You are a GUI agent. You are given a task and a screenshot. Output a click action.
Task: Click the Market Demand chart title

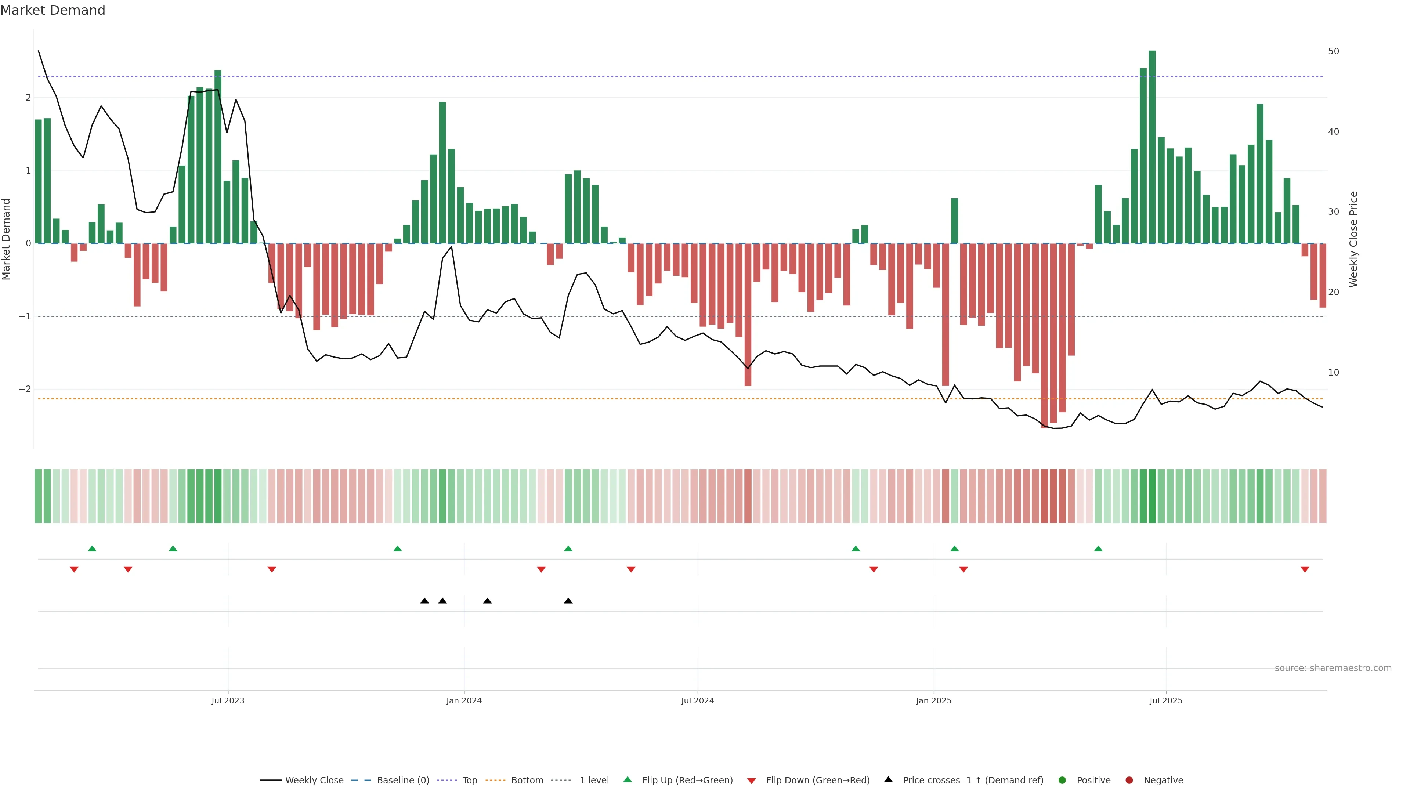53,10
